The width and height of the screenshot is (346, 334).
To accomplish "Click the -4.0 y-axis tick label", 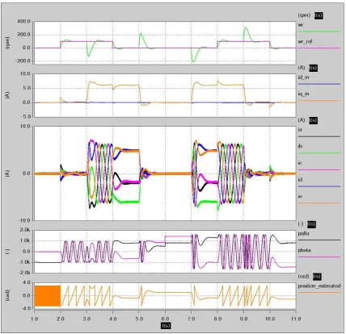I will (26, 308).
